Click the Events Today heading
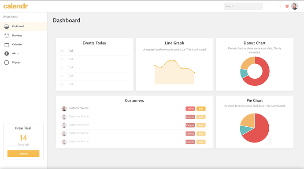This screenshot has height=169, width=304. point(94,43)
